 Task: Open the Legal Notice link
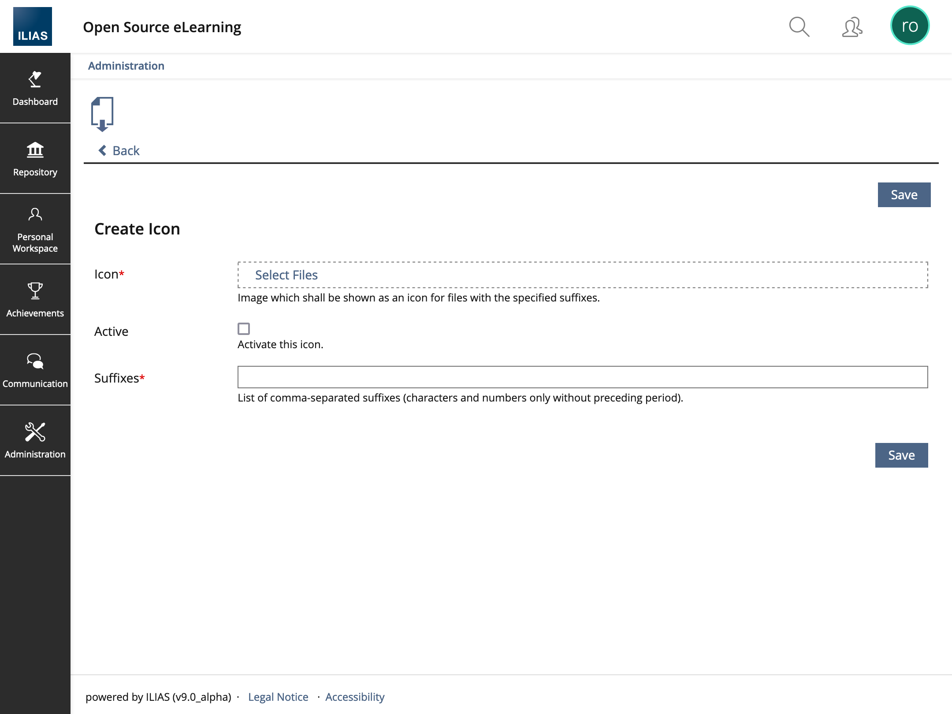pos(278,697)
